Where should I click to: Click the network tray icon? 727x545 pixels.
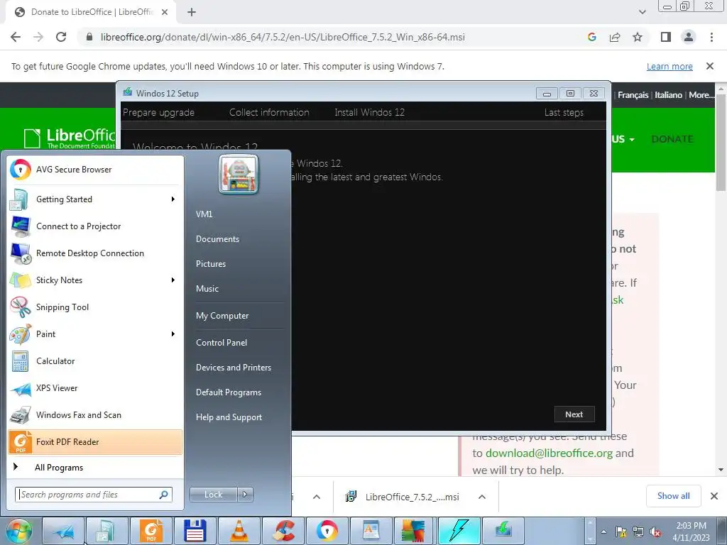click(638, 532)
